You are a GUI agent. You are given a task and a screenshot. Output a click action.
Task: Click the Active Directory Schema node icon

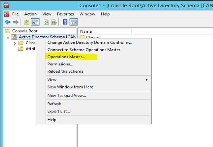pos(14,37)
